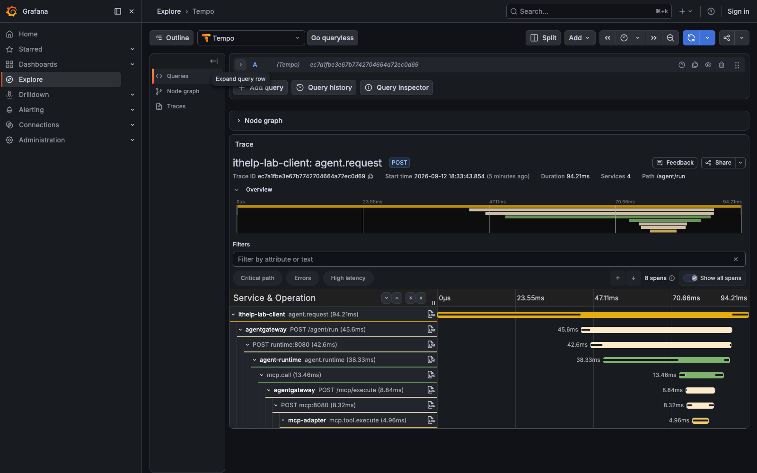The width and height of the screenshot is (757, 473).
Task: Close the navigation menu
Action: pos(132,11)
